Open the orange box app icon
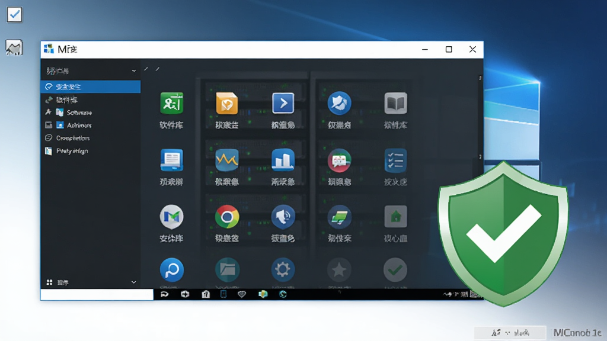This screenshot has height=341, width=607. pyautogui.click(x=227, y=103)
